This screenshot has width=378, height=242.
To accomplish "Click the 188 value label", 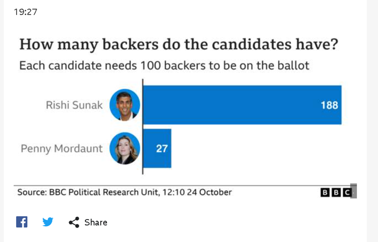I will 329,105.
